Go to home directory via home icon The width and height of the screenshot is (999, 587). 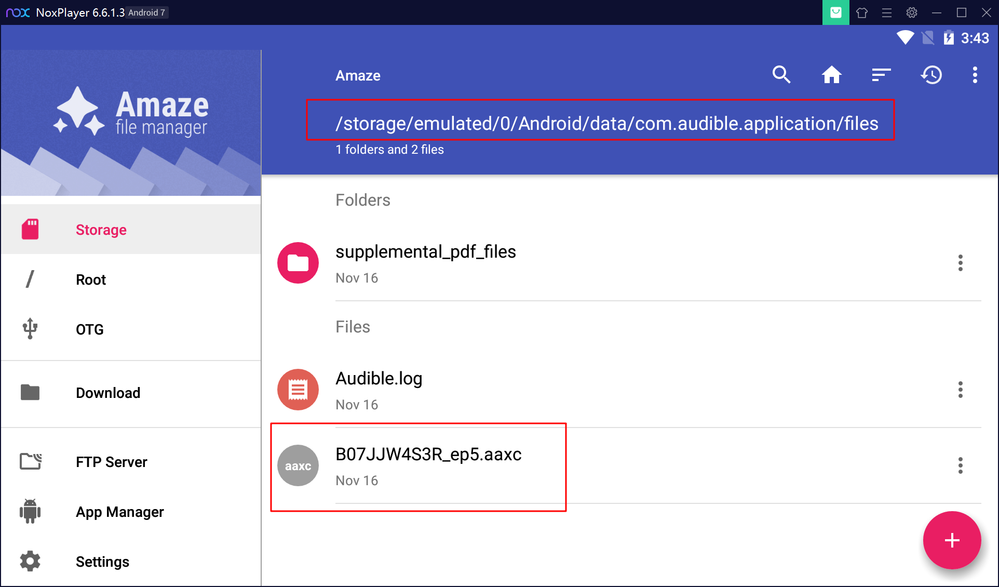(x=831, y=75)
